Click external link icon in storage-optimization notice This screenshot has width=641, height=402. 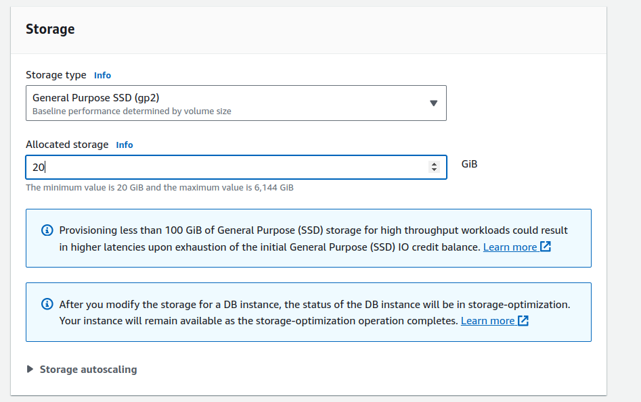523,321
